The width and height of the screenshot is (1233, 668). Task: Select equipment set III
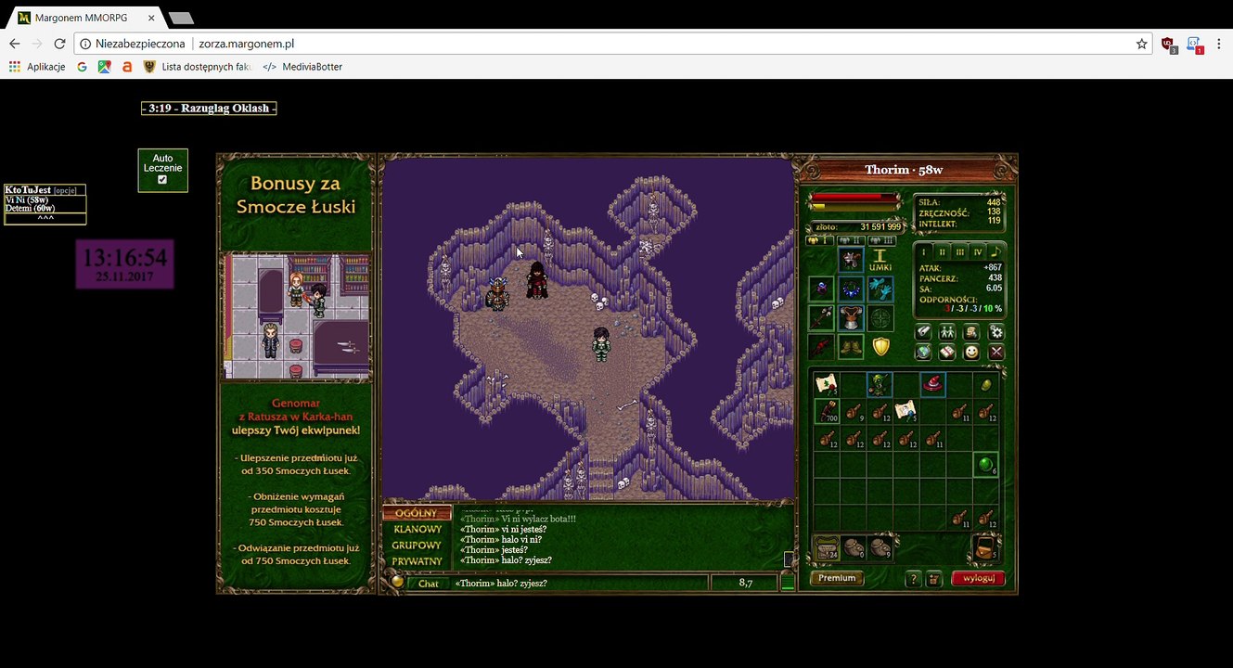point(881,241)
